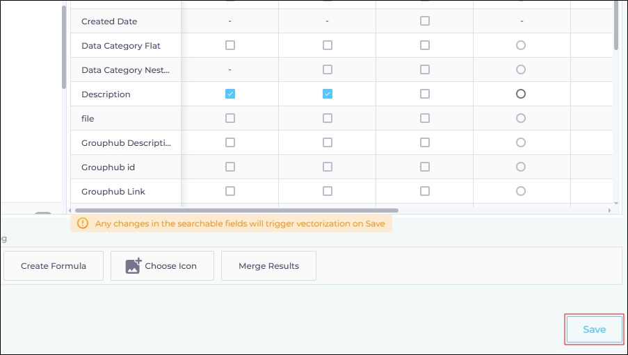The image size is (628, 355).
Task: Check first checkbox in Grouphub id row
Action: [230, 167]
